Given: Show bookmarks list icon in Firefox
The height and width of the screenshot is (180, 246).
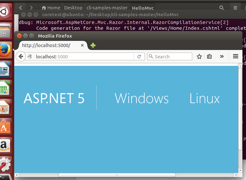Looking at the screenshot, I should tap(209, 56).
